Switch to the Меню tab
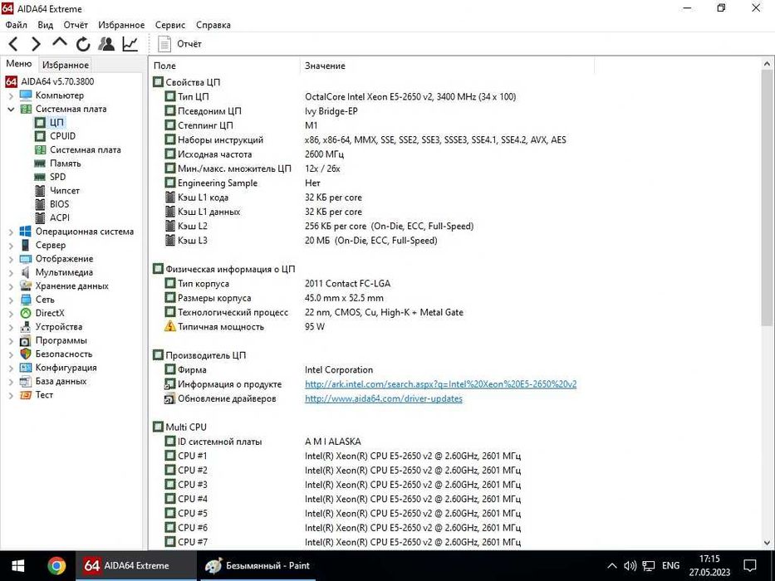Viewport: 775px width, 581px height. point(19,64)
